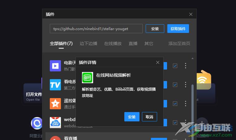Open more options for the TV plugin row
Screen dimensions: 236x140
point(186,84)
